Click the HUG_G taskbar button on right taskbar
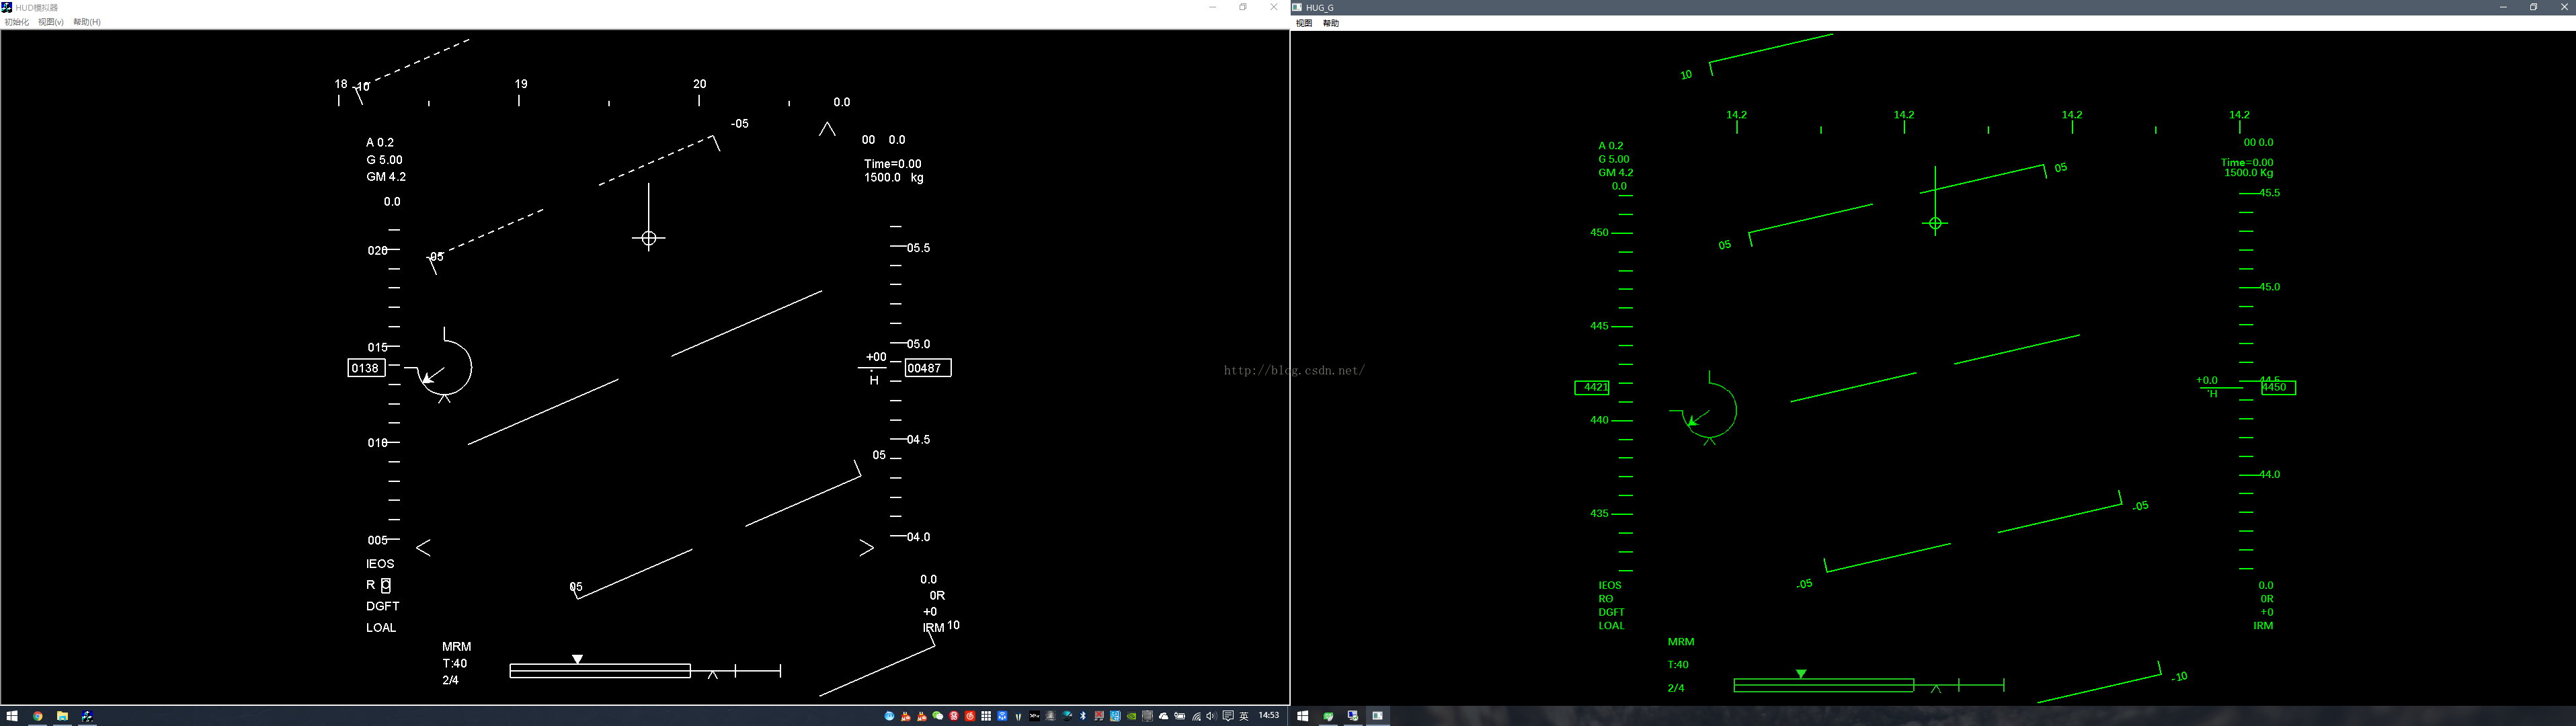 click(x=1378, y=716)
